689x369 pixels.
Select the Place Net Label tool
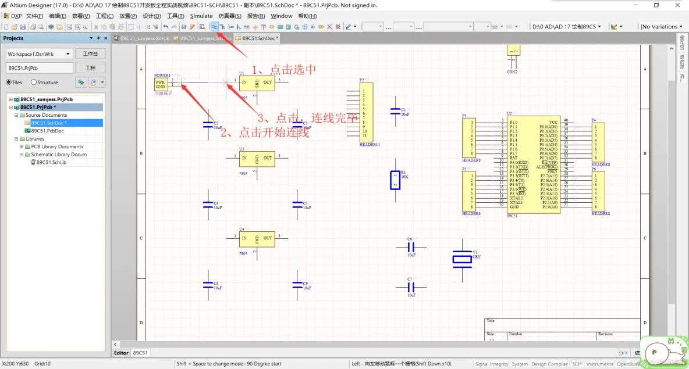(x=247, y=27)
